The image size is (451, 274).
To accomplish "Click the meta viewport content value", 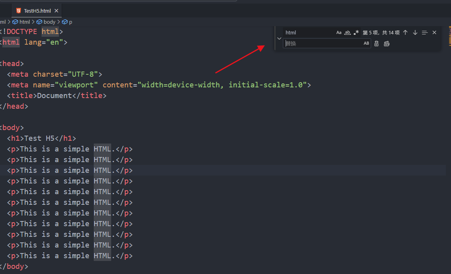I will click(222, 85).
